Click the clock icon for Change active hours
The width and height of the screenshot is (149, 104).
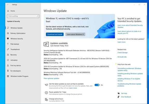coord(46,100)
